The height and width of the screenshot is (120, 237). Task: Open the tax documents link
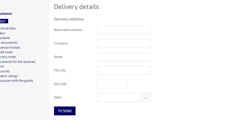coord(9,43)
